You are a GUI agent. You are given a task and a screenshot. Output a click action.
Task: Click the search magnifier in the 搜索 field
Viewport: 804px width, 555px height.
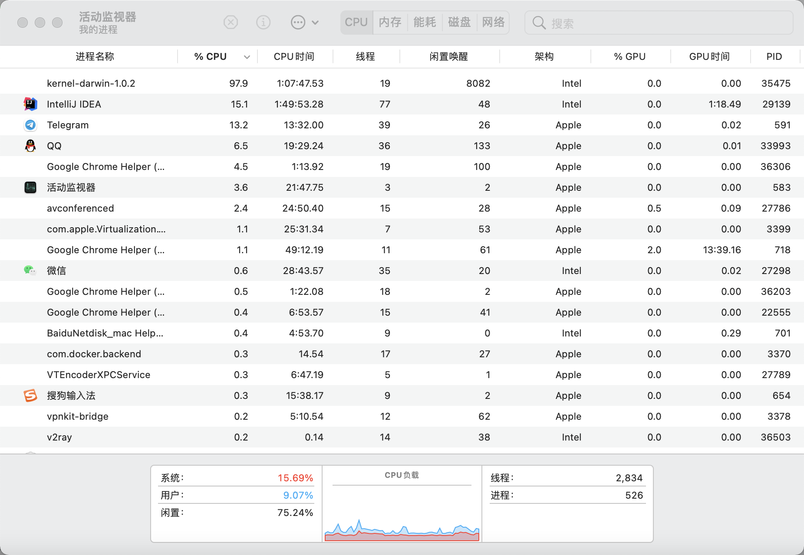tap(539, 22)
